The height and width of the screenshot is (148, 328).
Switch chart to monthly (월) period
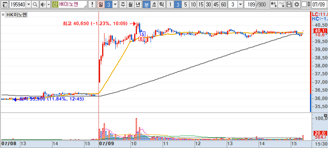(x=130, y=4)
